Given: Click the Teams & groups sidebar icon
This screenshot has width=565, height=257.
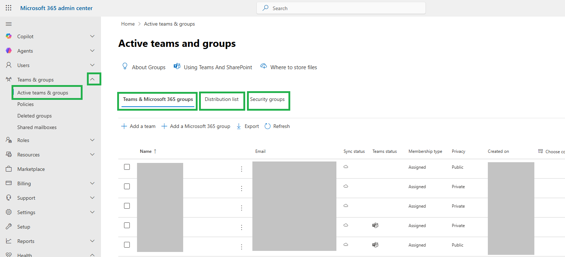Looking at the screenshot, I should (9, 79).
